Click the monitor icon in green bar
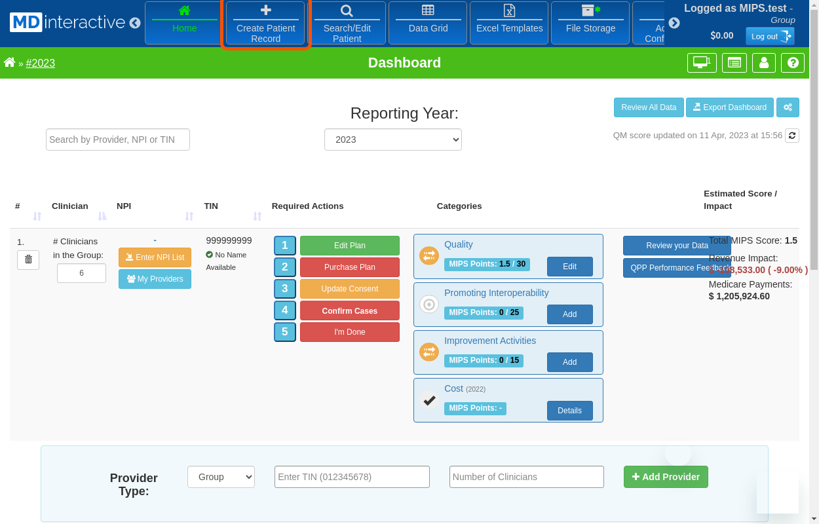The image size is (819, 524). pyautogui.click(x=702, y=63)
